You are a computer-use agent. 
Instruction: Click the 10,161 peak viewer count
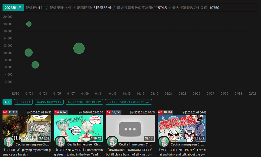[x=168, y=112]
